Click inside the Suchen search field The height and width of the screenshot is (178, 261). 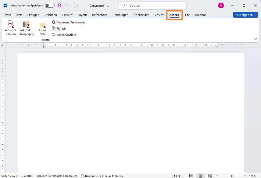(x=152, y=5)
